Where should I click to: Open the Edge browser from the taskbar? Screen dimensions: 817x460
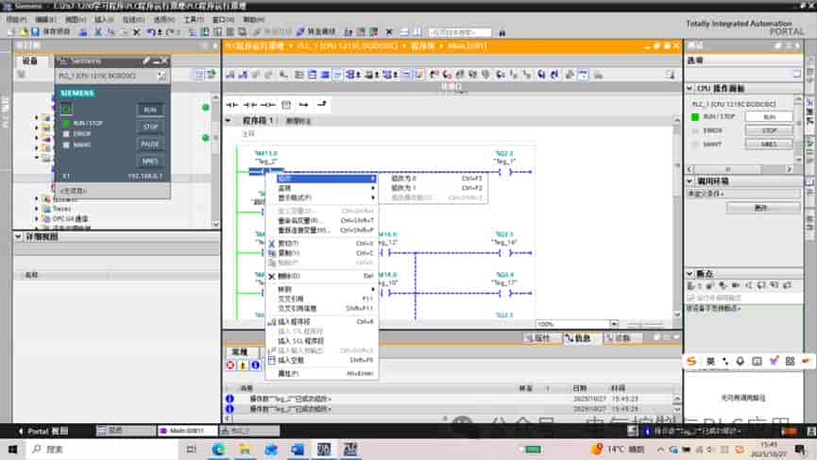pos(218,449)
